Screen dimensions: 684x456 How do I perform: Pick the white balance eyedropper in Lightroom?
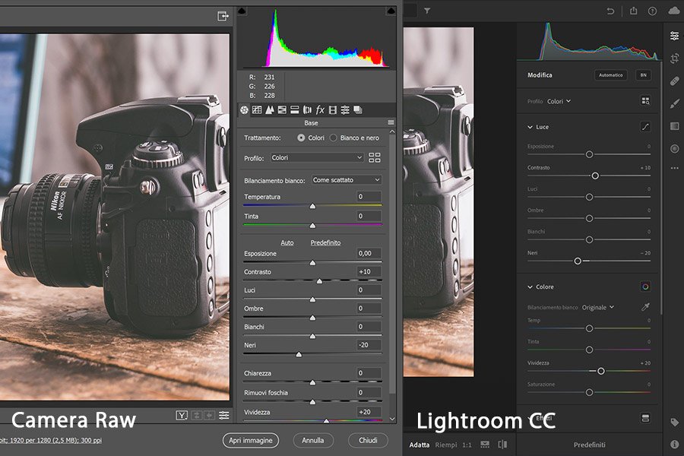(x=645, y=307)
